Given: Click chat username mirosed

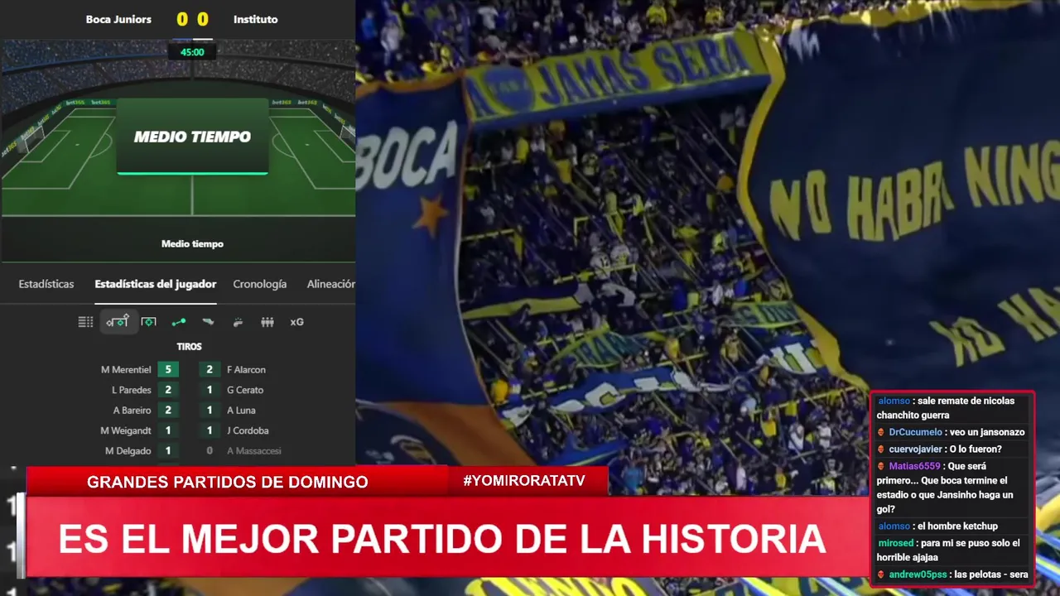Looking at the screenshot, I should coord(896,543).
